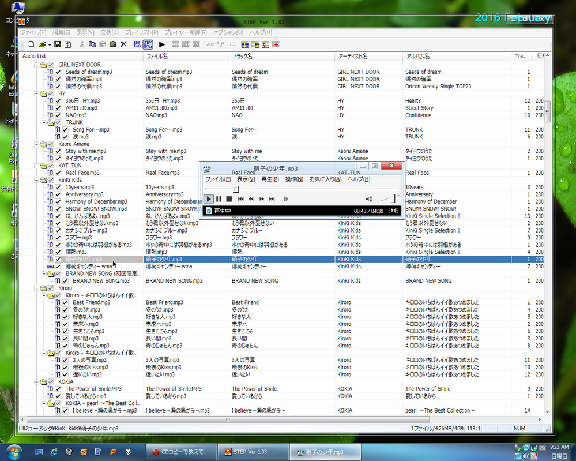Mute audio with the speaker icon
The width and height of the screenshot is (576, 461).
(x=369, y=199)
